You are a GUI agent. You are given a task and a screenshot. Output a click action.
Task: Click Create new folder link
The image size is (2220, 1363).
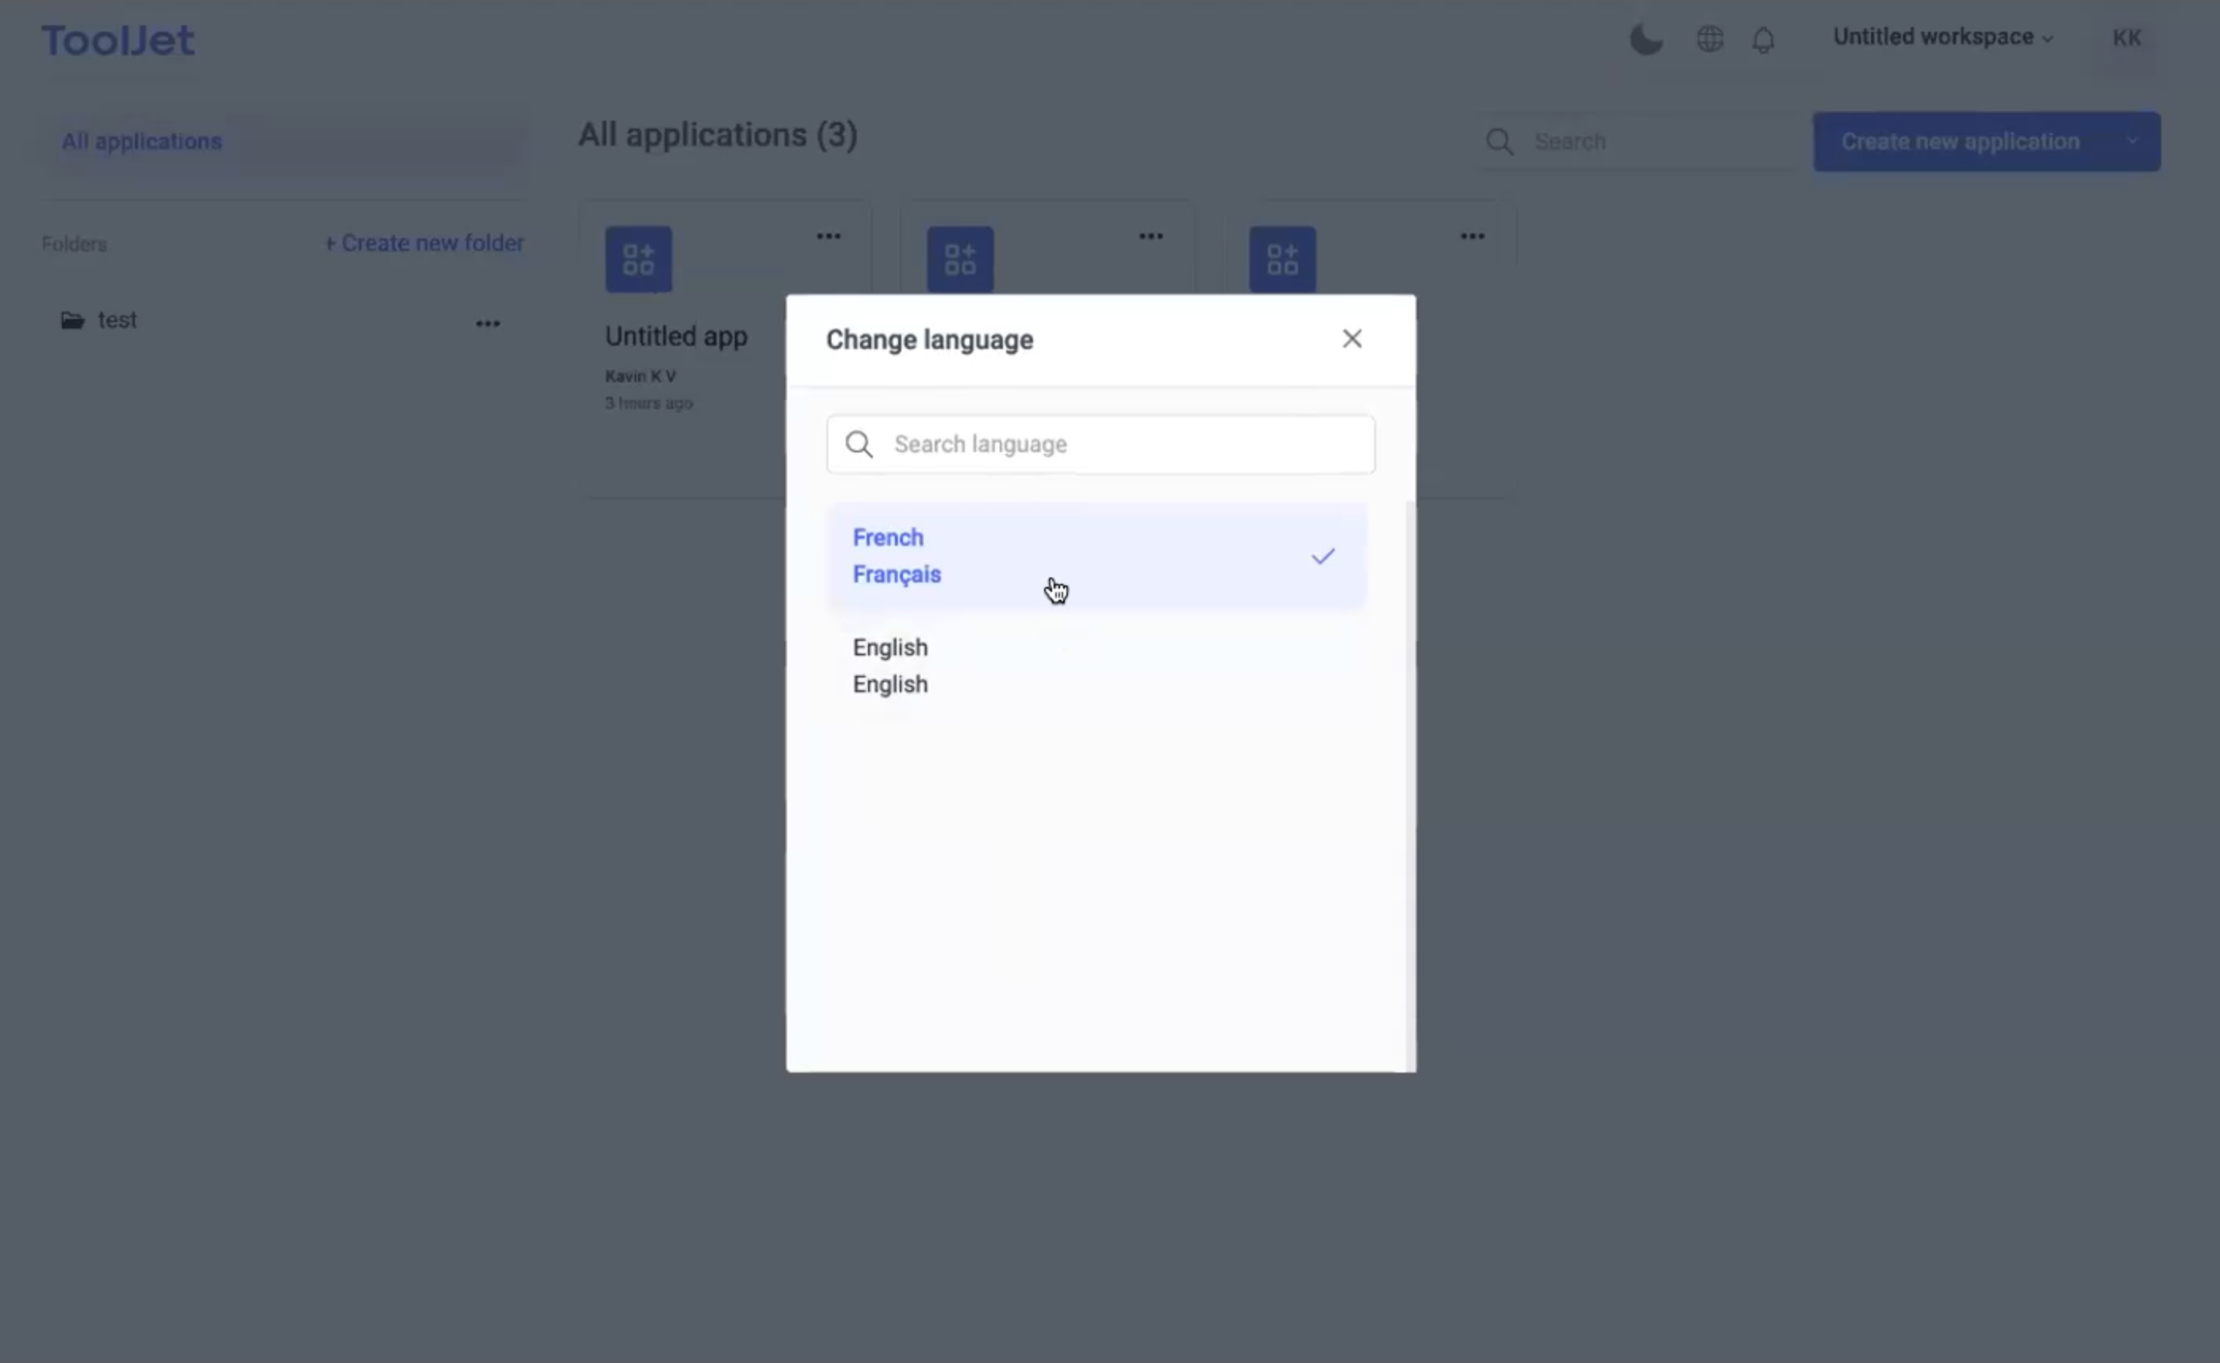(x=424, y=244)
